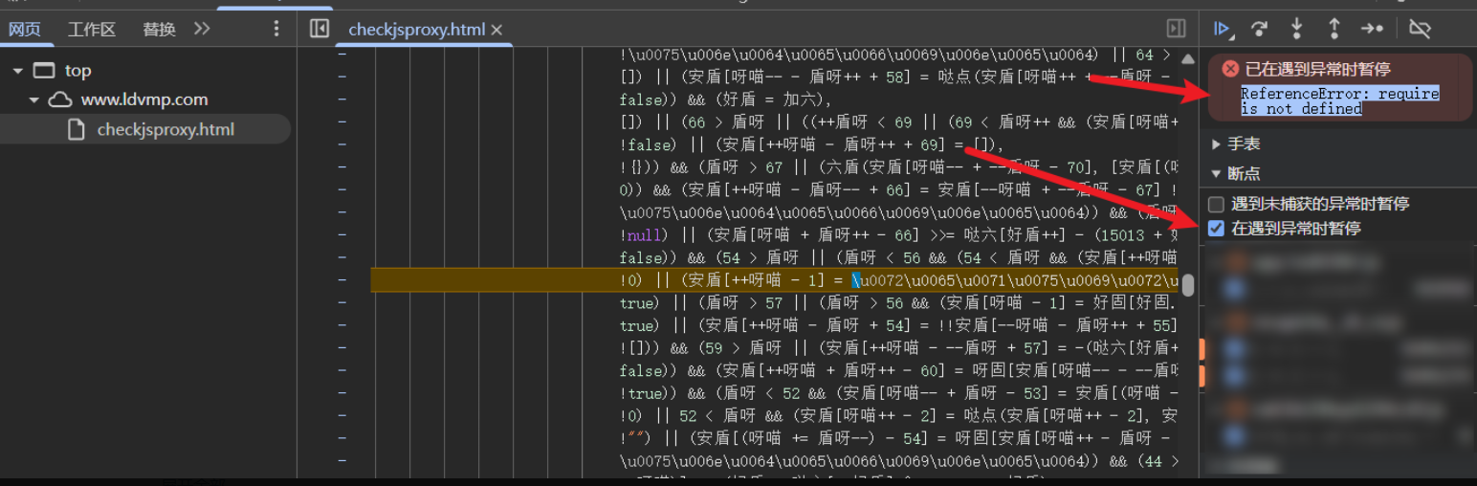The width and height of the screenshot is (1477, 486).
Task: Resume script execution with the play icon
Action: (x=1222, y=29)
